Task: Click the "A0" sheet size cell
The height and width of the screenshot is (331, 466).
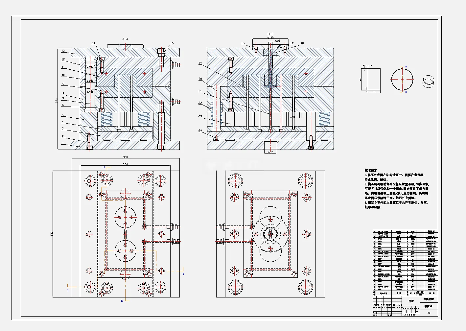Action: click(x=429, y=313)
